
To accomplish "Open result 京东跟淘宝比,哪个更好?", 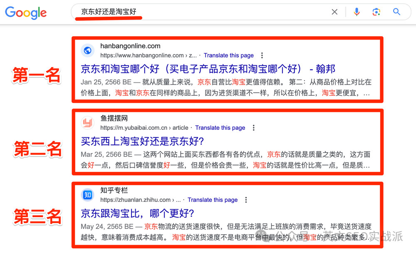I will pyautogui.click(x=137, y=213).
